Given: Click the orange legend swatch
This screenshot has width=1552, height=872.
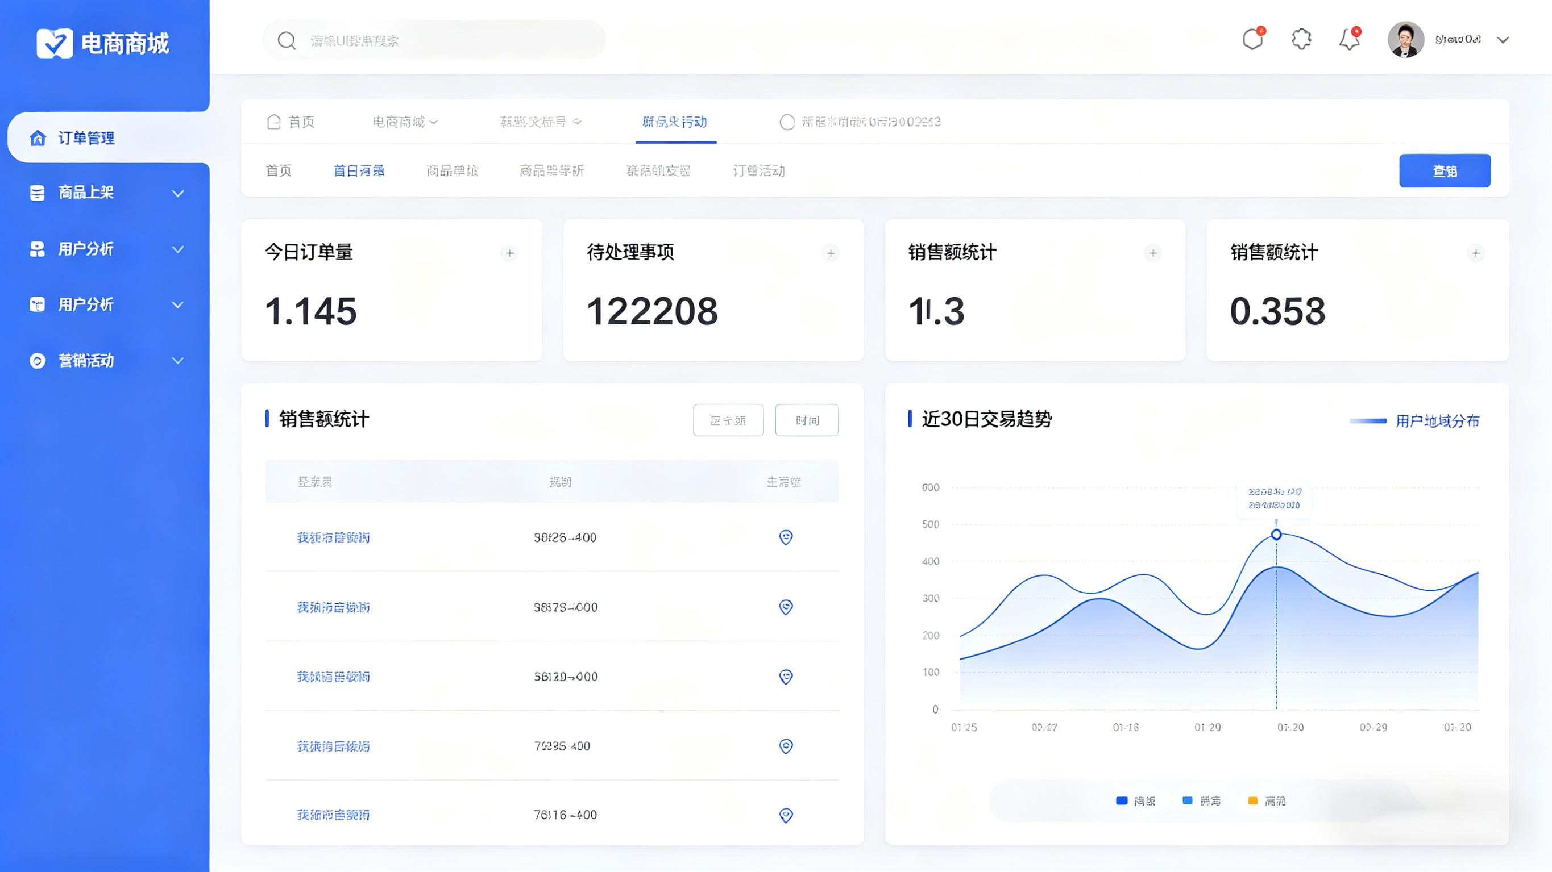Looking at the screenshot, I should [x=1252, y=801].
